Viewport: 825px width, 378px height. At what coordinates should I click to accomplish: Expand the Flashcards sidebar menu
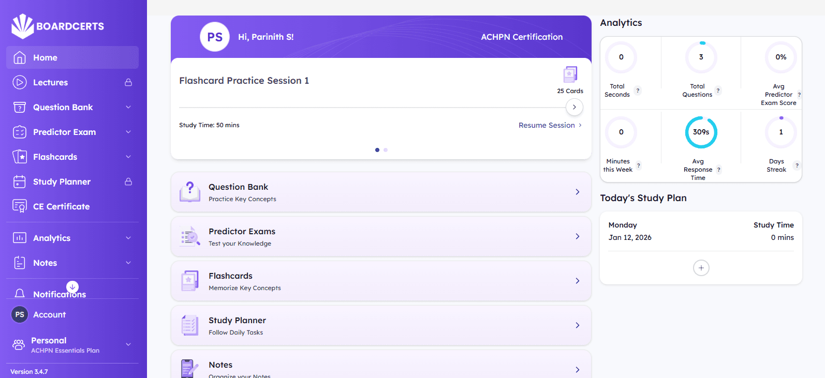(x=128, y=157)
